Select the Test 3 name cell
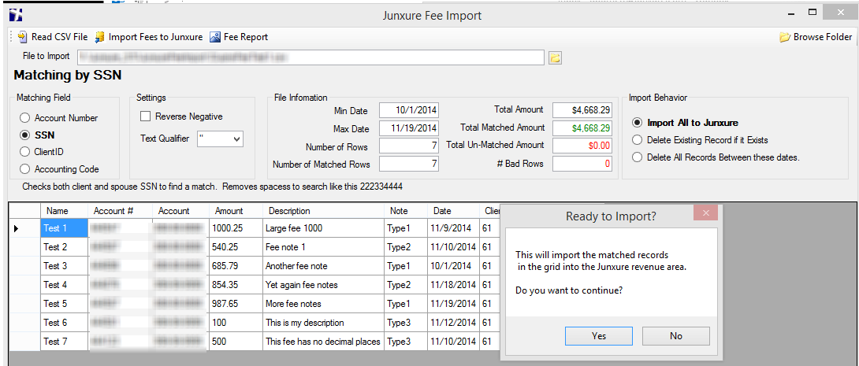 pyautogui.click(x=65, y=266)
